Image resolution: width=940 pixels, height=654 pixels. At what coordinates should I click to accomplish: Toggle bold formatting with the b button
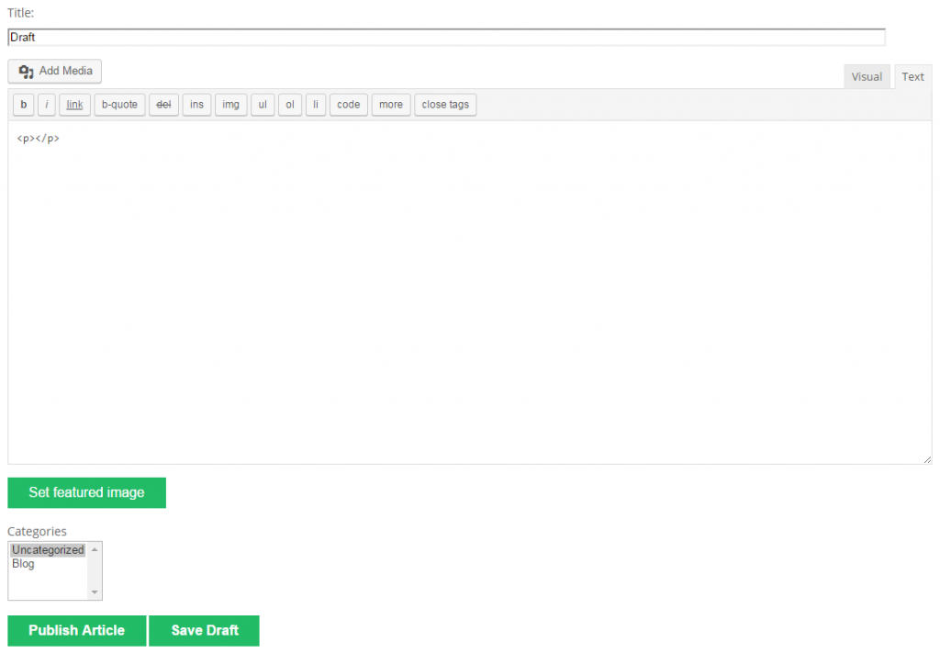22,104
